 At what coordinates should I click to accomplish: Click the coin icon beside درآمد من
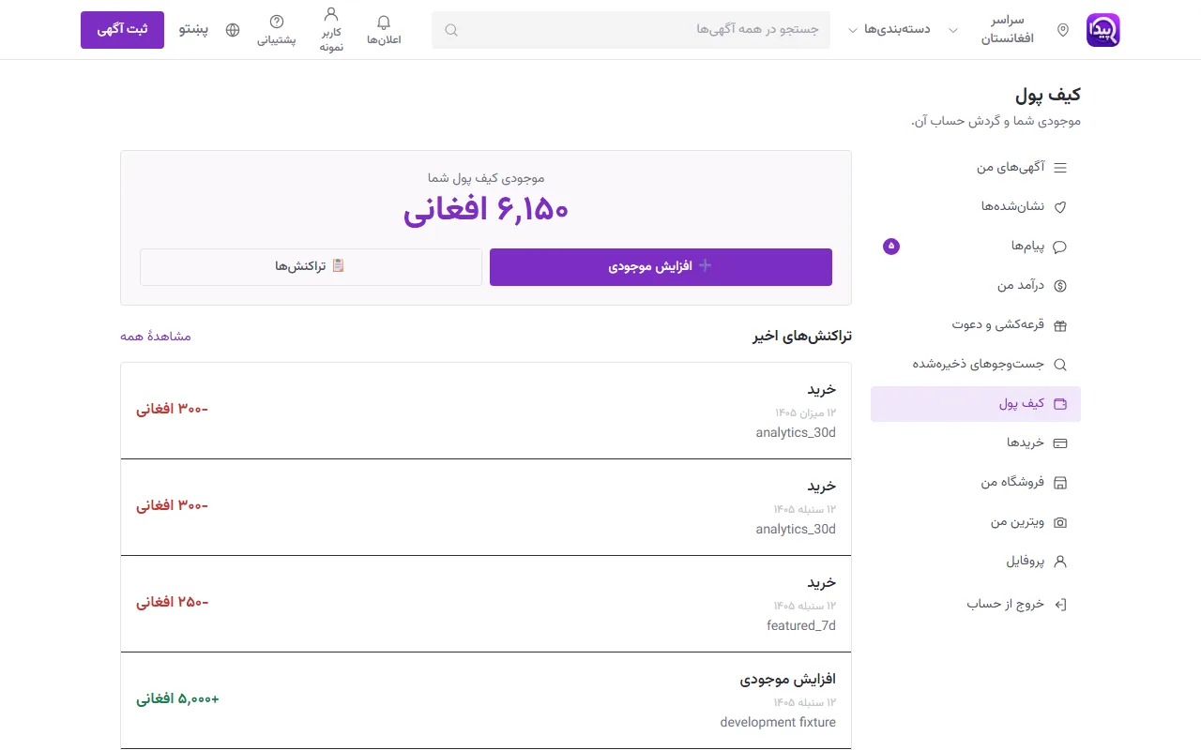click(x=1061, y=286)
